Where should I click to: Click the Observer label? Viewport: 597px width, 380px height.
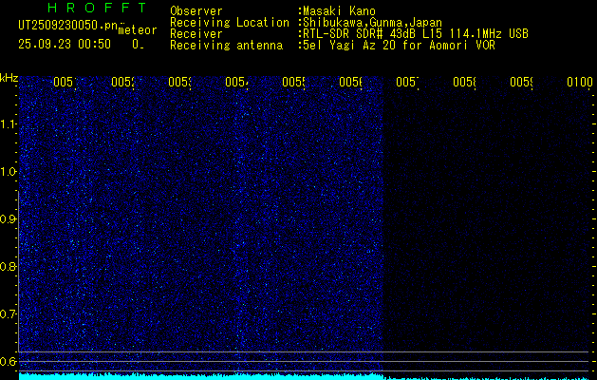[196, 11]
